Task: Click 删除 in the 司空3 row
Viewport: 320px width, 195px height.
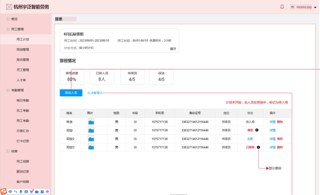Action: pyautogui.click(x=280, y=147)
